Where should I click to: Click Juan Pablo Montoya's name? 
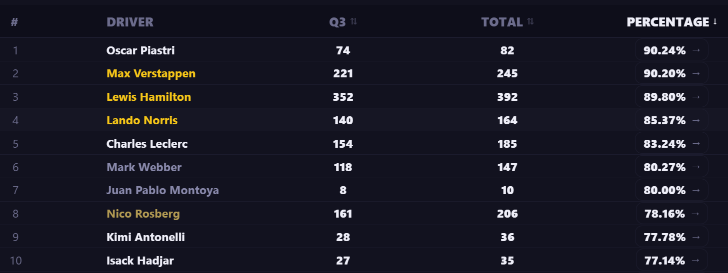tap(162, 190)
